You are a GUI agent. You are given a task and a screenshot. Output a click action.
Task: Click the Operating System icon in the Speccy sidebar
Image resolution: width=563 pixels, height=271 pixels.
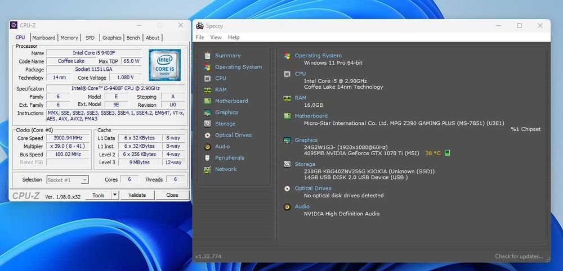click(x=207, y=67)
